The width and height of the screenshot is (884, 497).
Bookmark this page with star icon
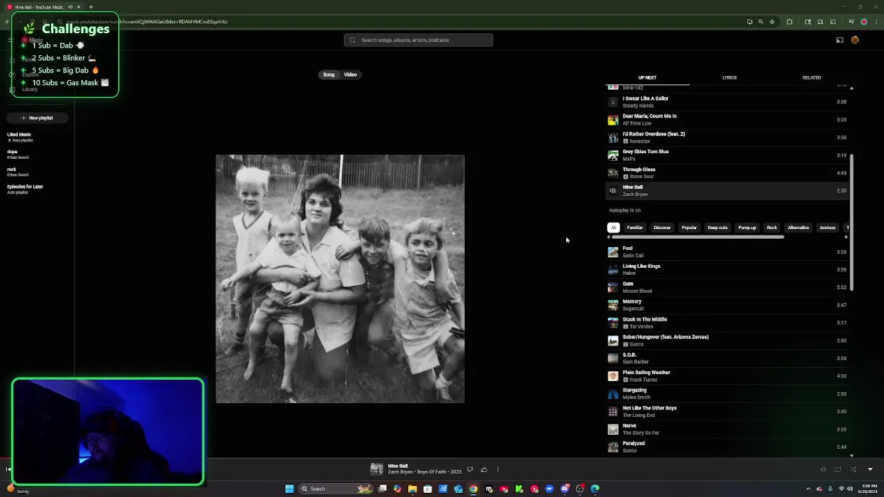pos(772,21)
